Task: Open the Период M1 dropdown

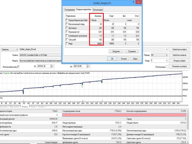Action: pos(159,55)
